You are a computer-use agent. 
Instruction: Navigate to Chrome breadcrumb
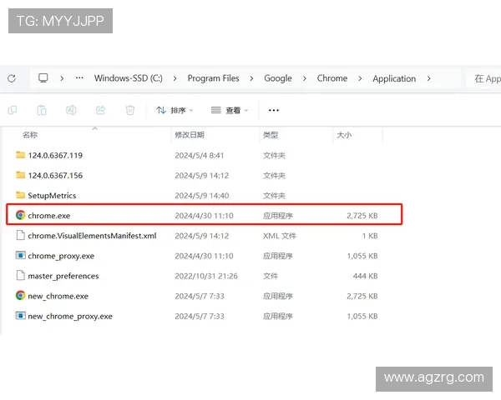tap(332, 78)
